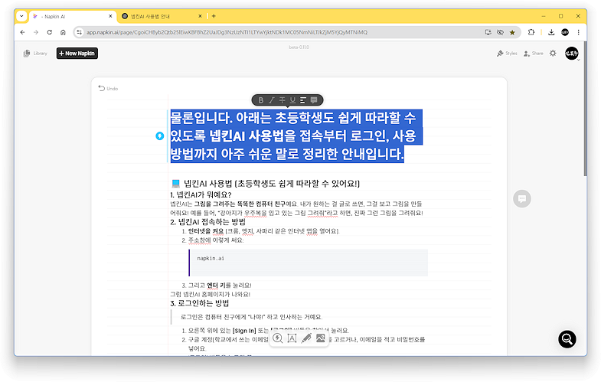Click the '냅킨AI 사용법' title line
The height and width of the screenshot is (382, 601).
pos(266,183)
